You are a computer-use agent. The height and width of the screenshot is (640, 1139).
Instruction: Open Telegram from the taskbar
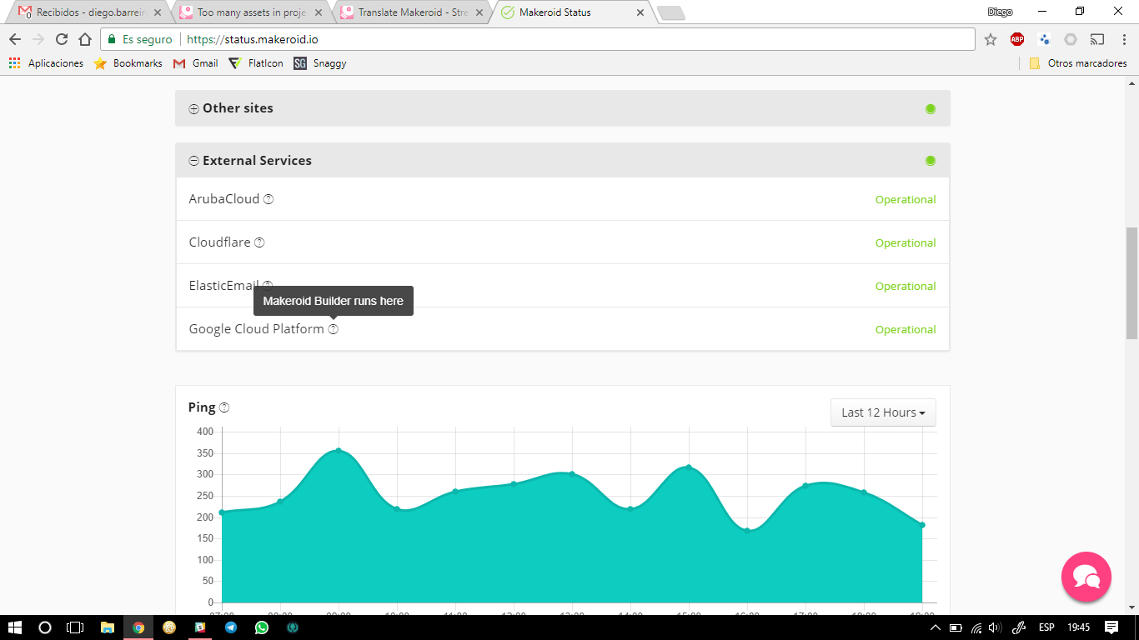(x=230, y=627)
